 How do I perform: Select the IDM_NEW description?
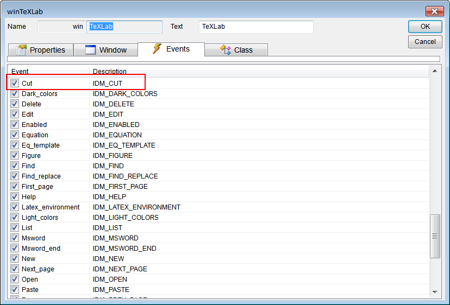(109, 259)
